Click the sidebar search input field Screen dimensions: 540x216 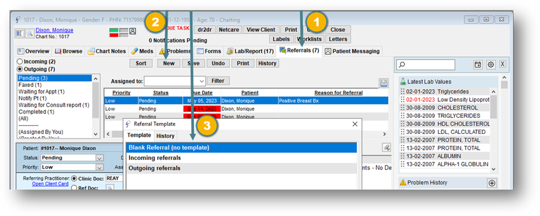pos(426,64)
